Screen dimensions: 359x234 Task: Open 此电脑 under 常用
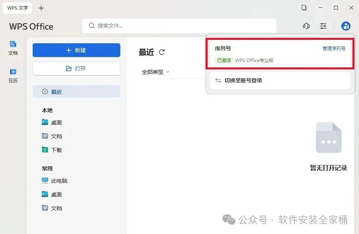55,181
